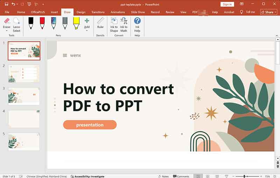Select slide 4 thumbnail
The height and width of the screenshot is (178, 280).
[24, 119]
